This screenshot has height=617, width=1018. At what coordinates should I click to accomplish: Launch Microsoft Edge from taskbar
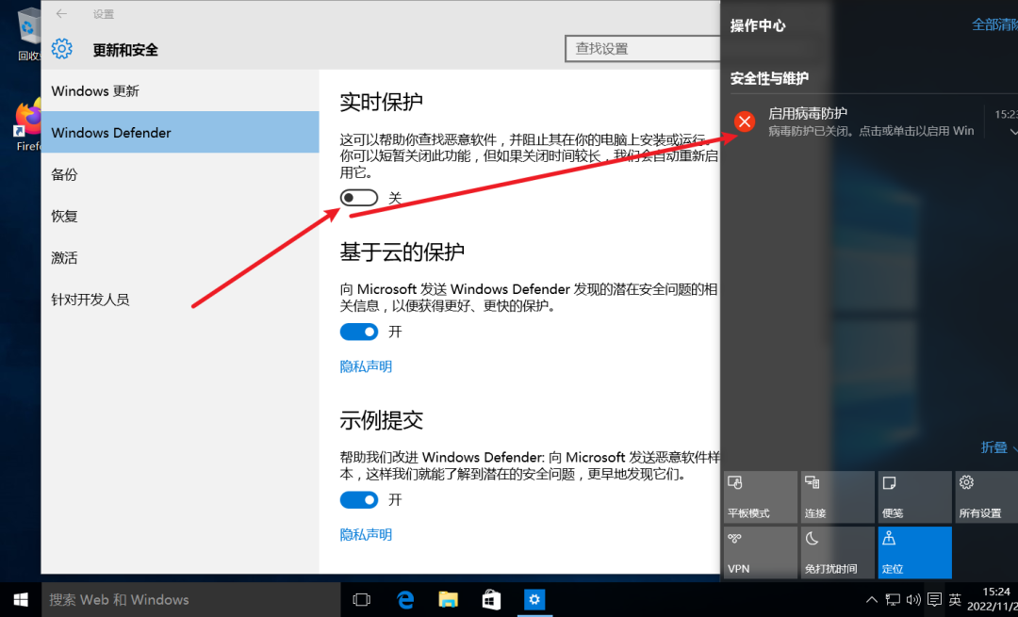[x=405, y=600]
